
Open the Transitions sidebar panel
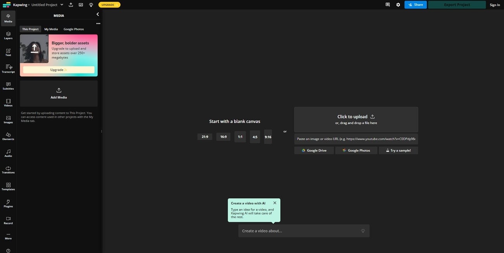(8, 170)
